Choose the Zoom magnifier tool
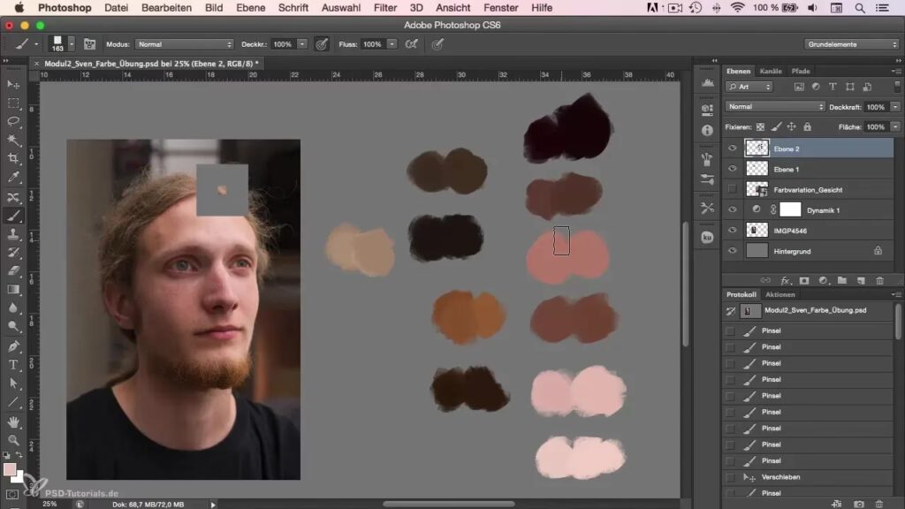 pyautogui.click(x=13, y=439)
